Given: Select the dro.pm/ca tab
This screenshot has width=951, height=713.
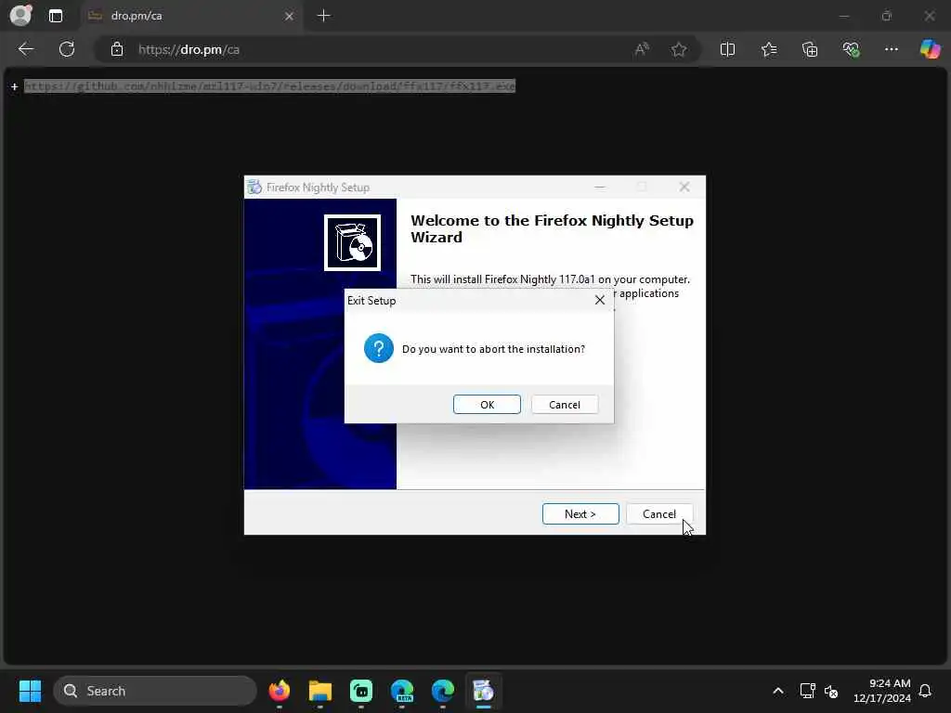Looking at the screenshot, I should pos(191,16).
